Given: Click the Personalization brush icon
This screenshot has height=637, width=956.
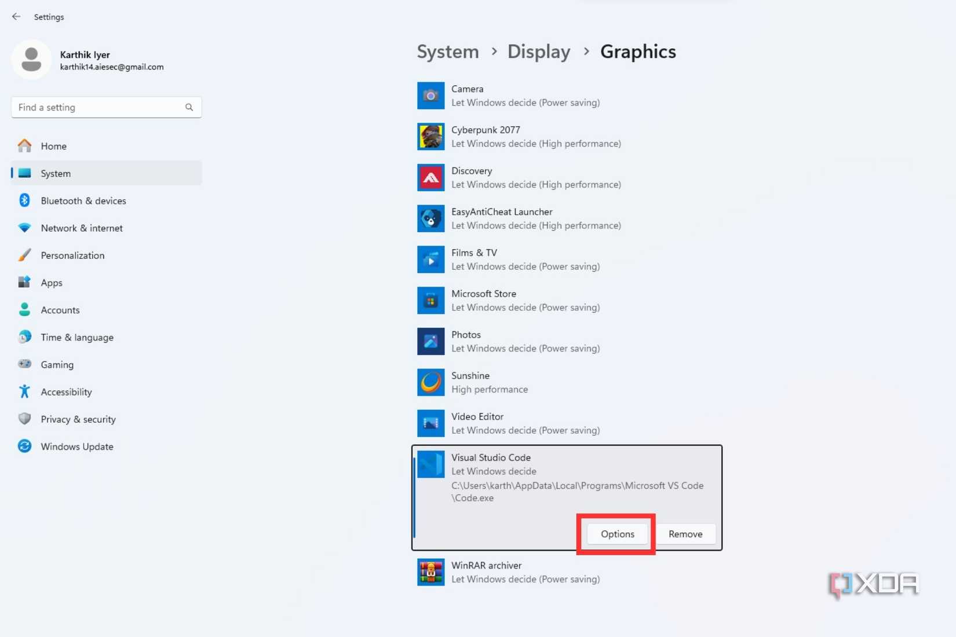Looking at the screenshot, I should [x=24, y=255].
